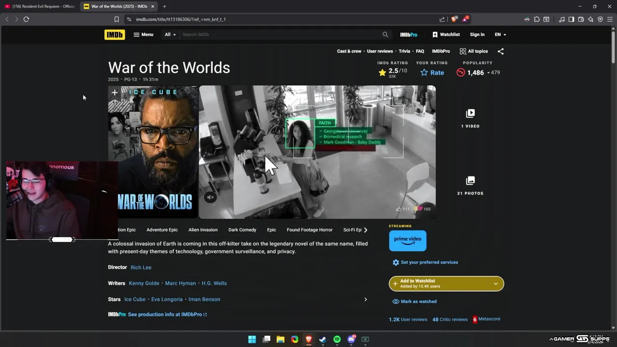Image resolution: width=617 pixels, height=347 pixels.
Task: Select the Adventure Epic genre chip
Action: pos(162,230)
